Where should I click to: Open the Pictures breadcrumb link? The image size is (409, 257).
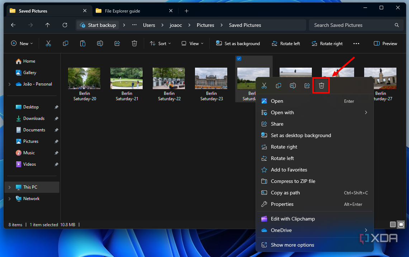point(205,25)
